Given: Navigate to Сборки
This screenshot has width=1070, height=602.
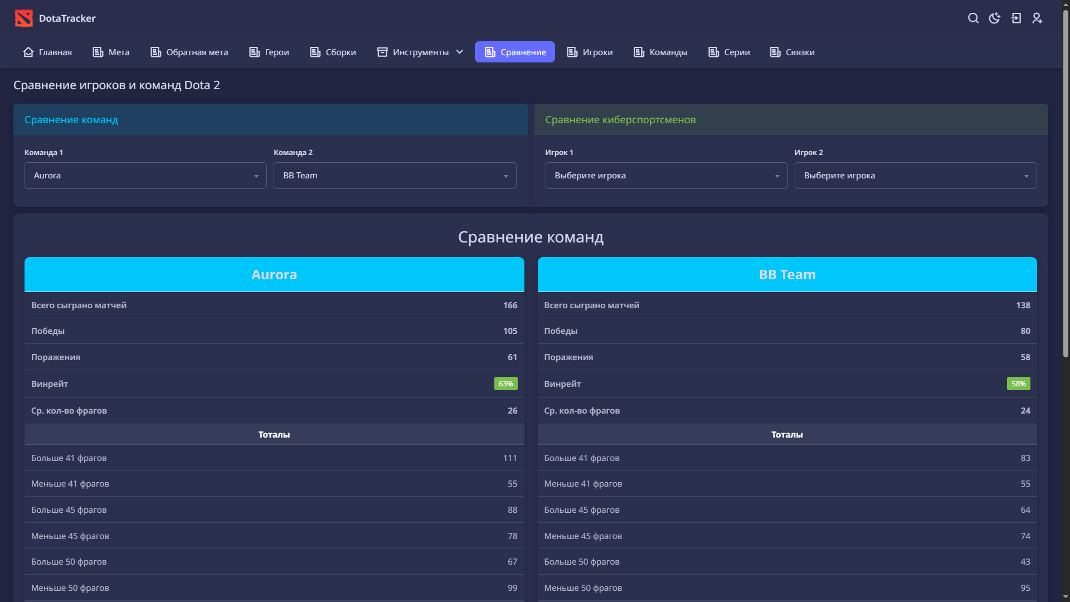Looking at the screenshot, I should tap(333, 52).
